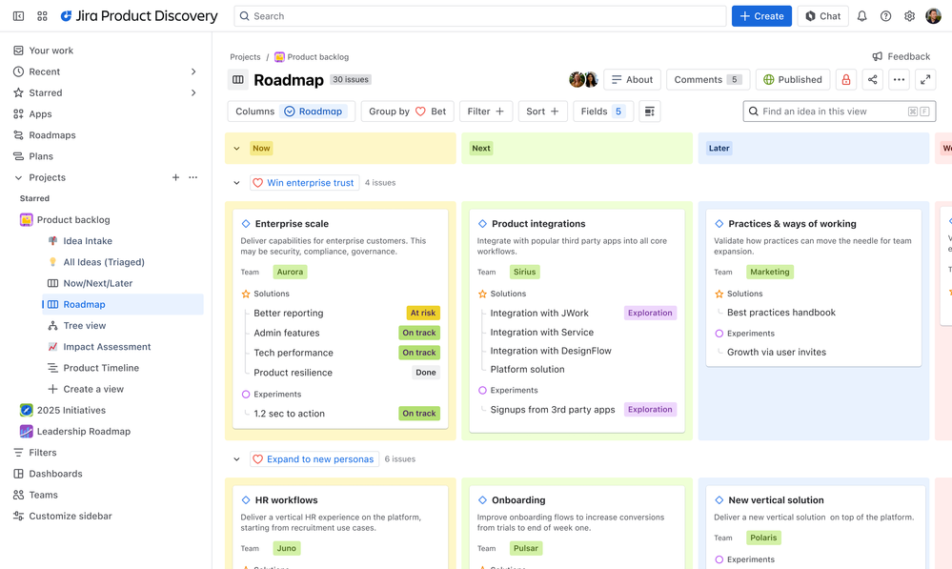Click the red lock permissions icon
Screen dimensions: 952x569
coord(846,79)
